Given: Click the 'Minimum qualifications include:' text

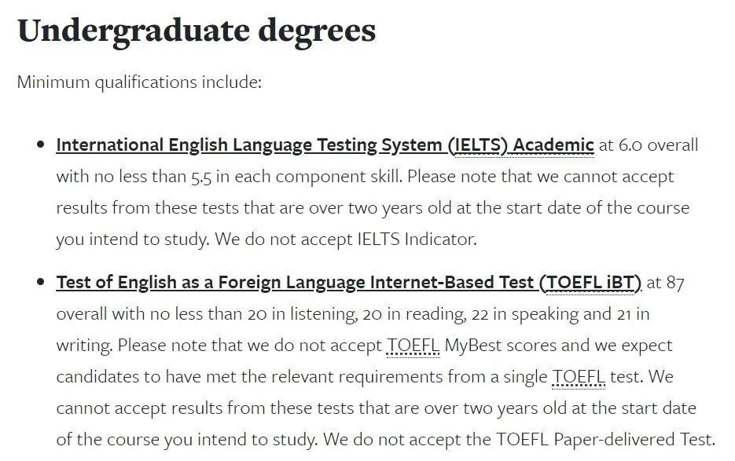Looking at the screenshot, I should (139, 82).
